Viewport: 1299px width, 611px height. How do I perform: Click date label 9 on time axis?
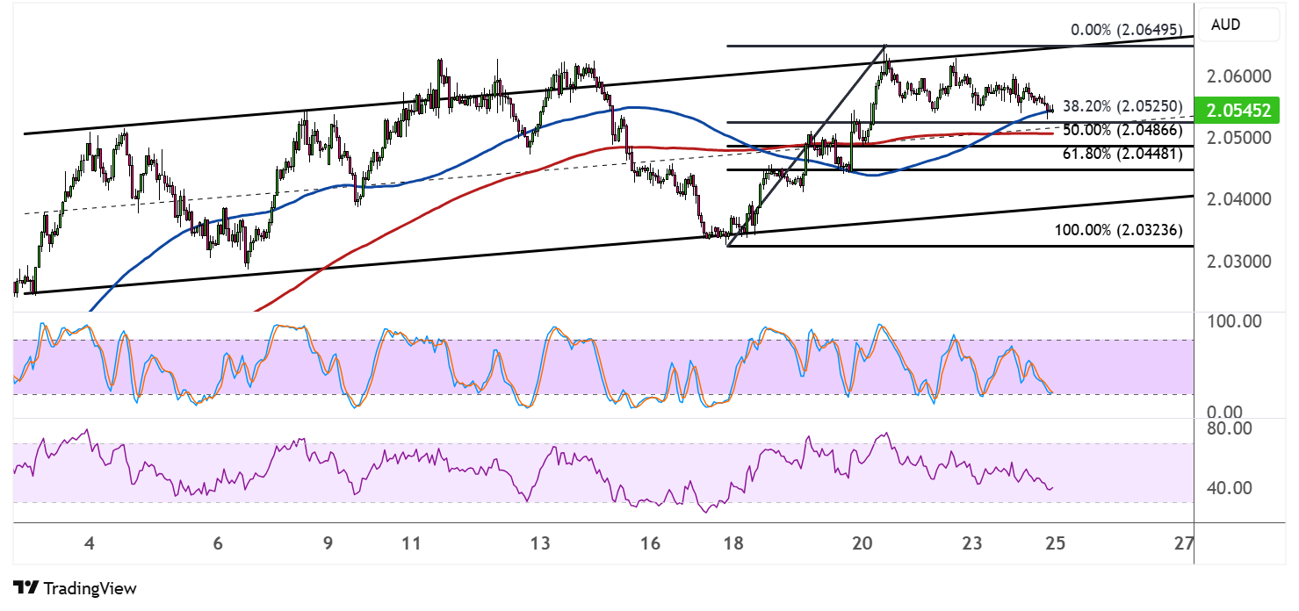[328, 543]
